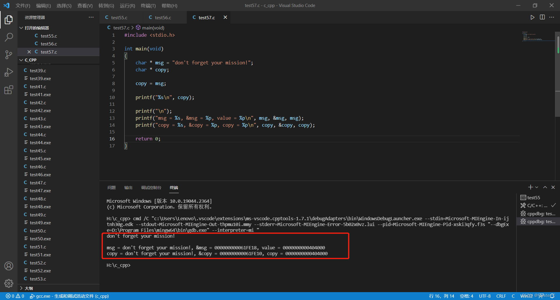Open the Explorer view in activity bar

(9, 20)
